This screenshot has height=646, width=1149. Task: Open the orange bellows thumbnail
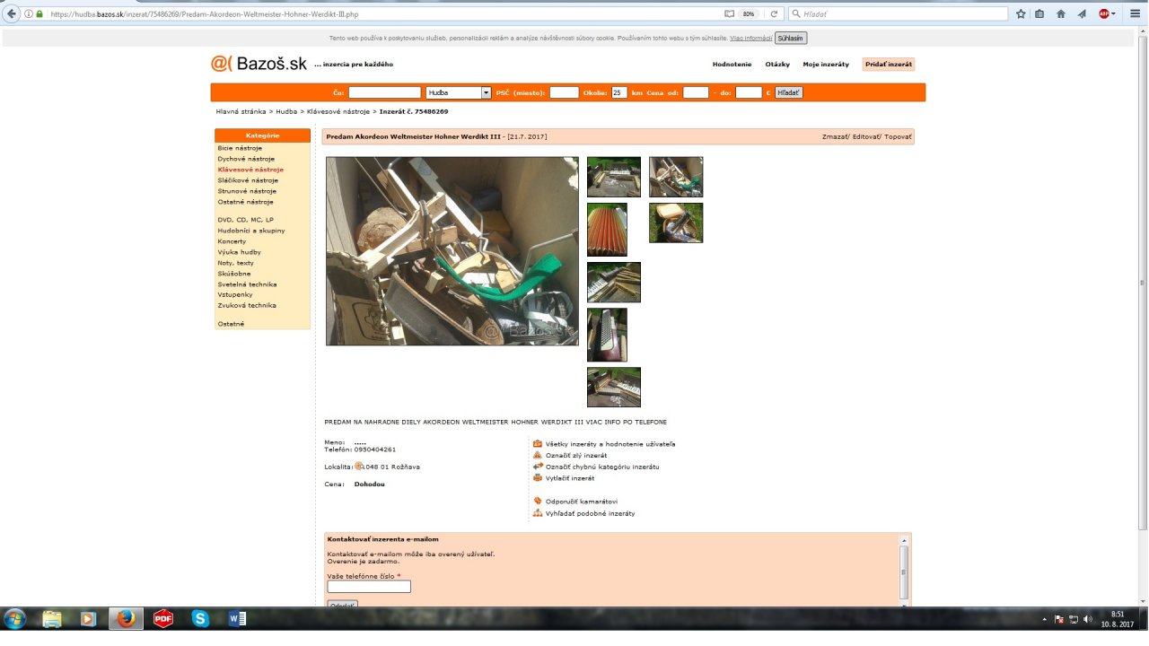(x=607, y=230)
